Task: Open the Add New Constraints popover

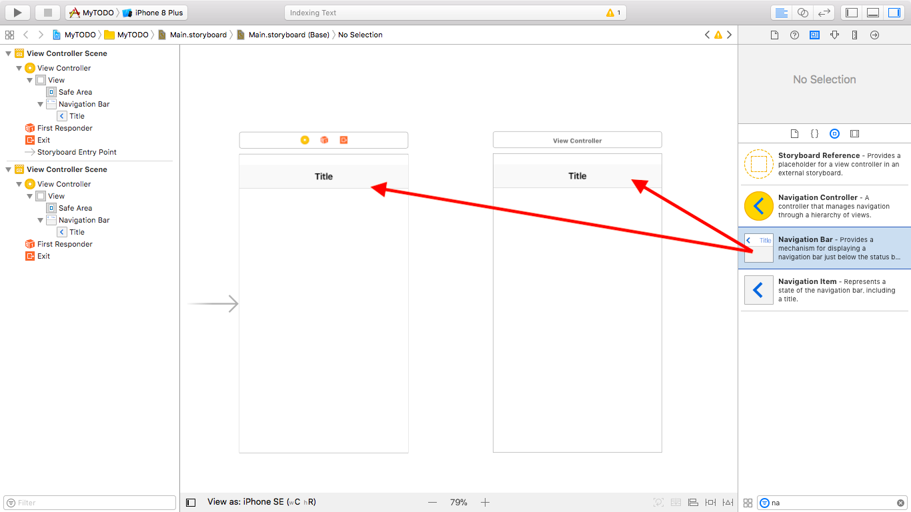Action: [x=710, y=502]
